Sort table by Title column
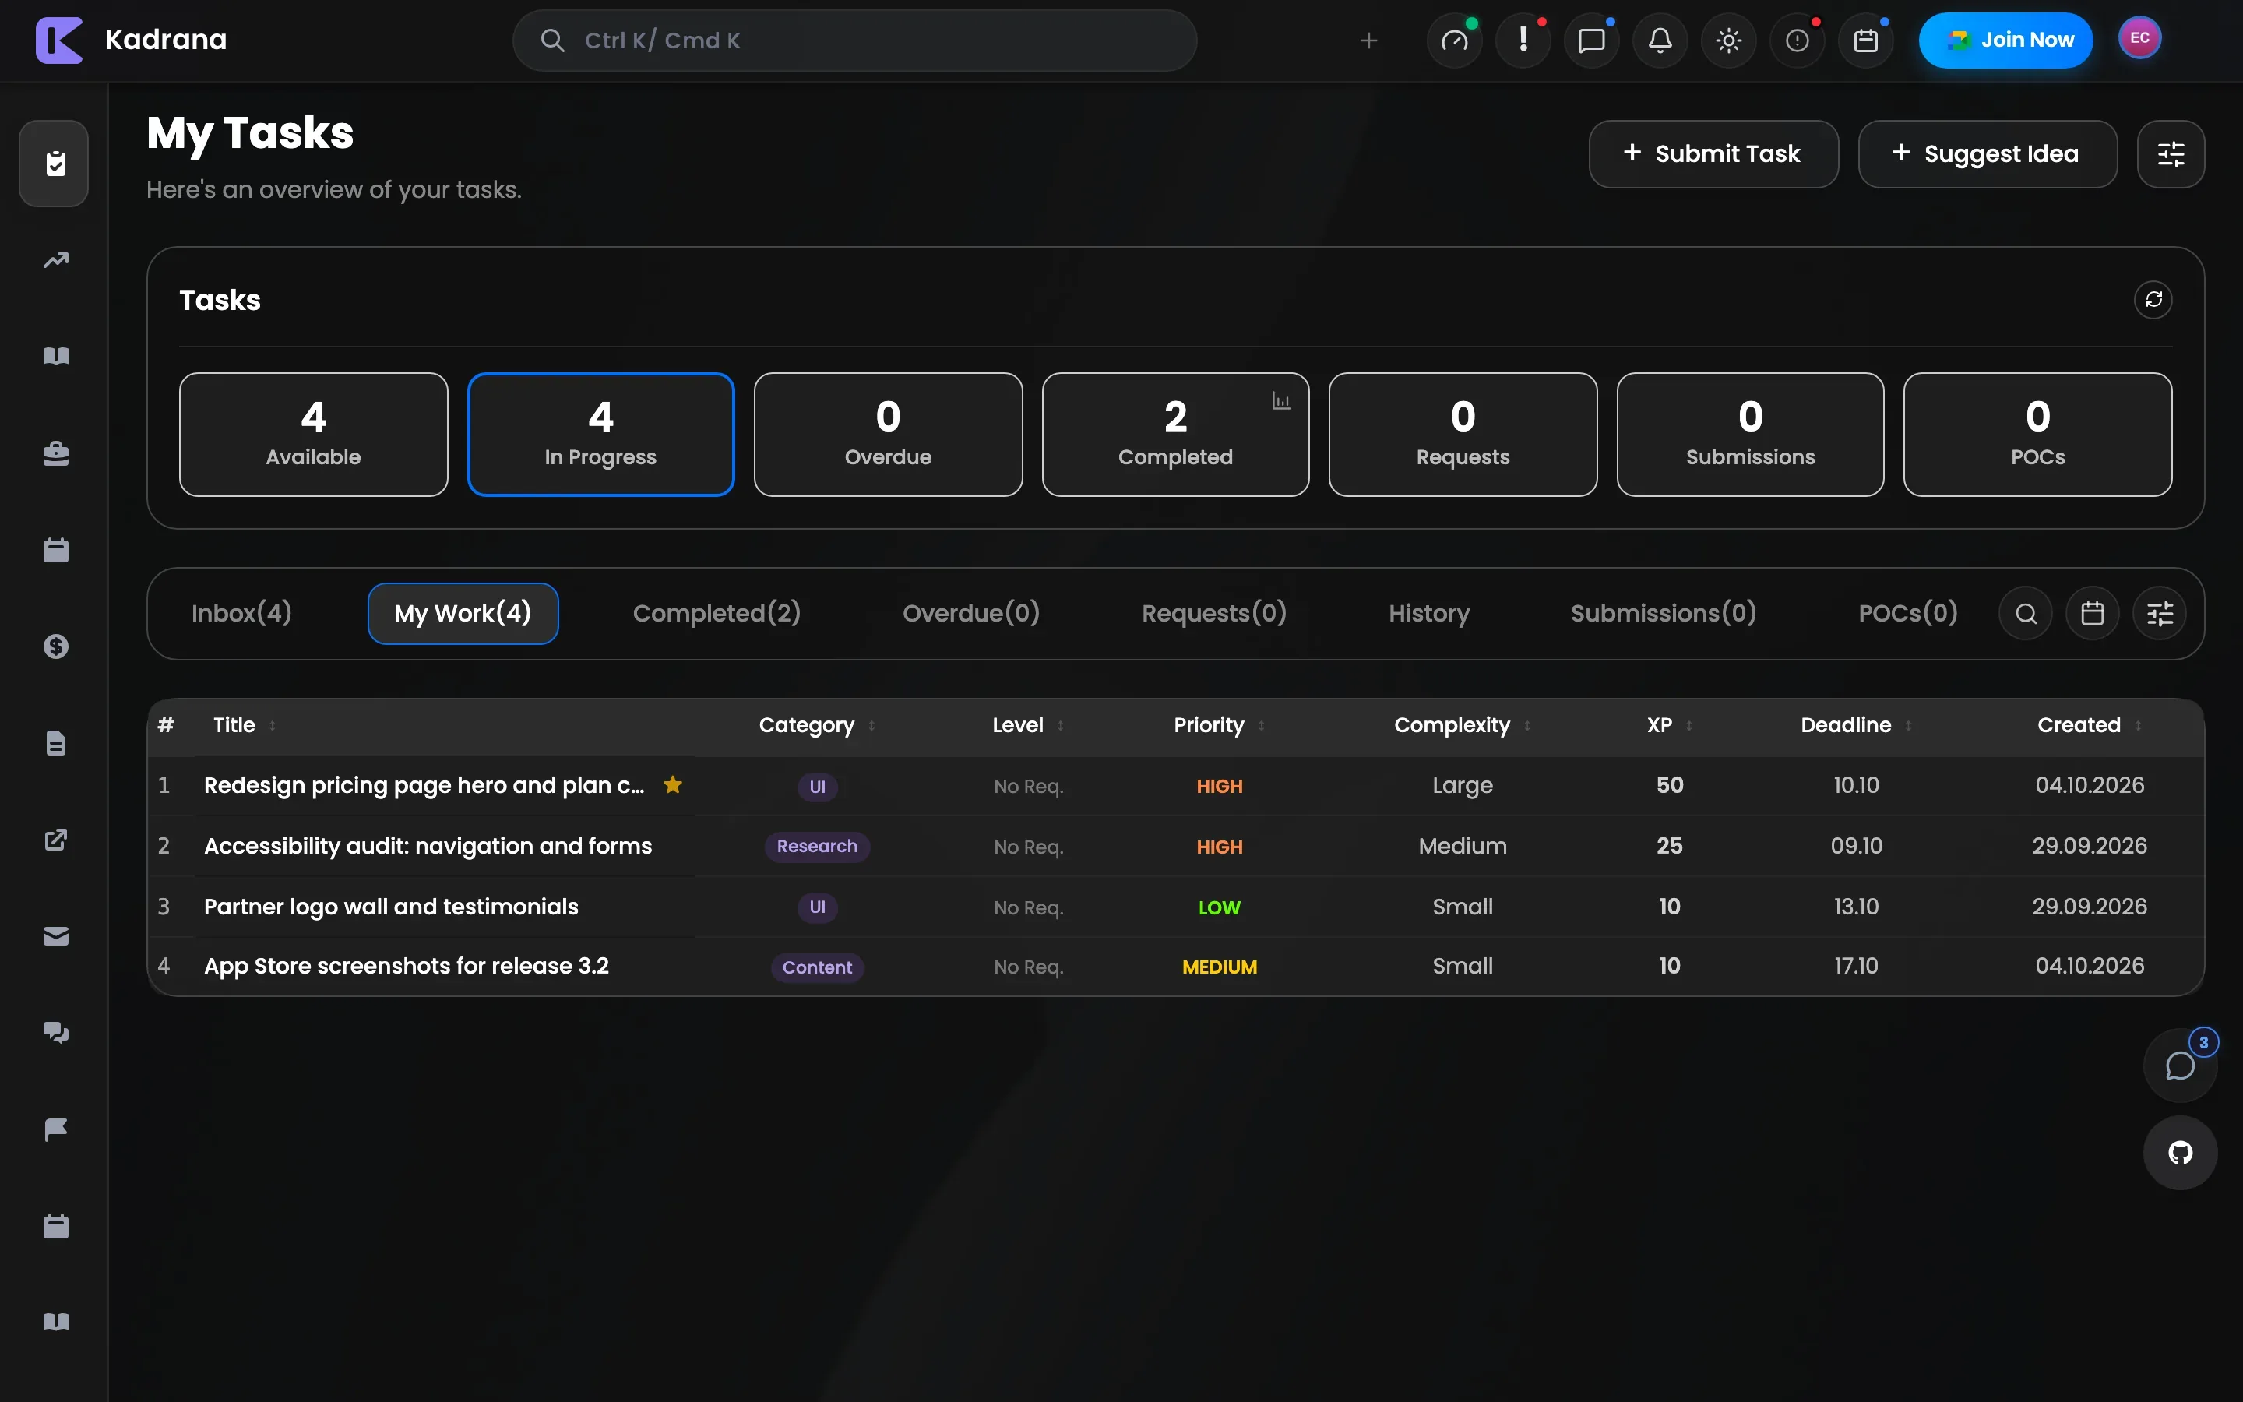Image resolution: width=2243 pixels, height=1402 pixels. pos(244,725)
